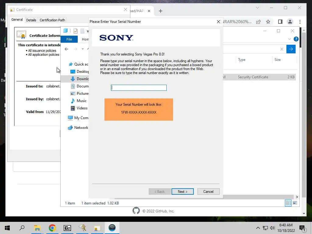Open the Sony installer taskbar icon

(x=112, y=228)
